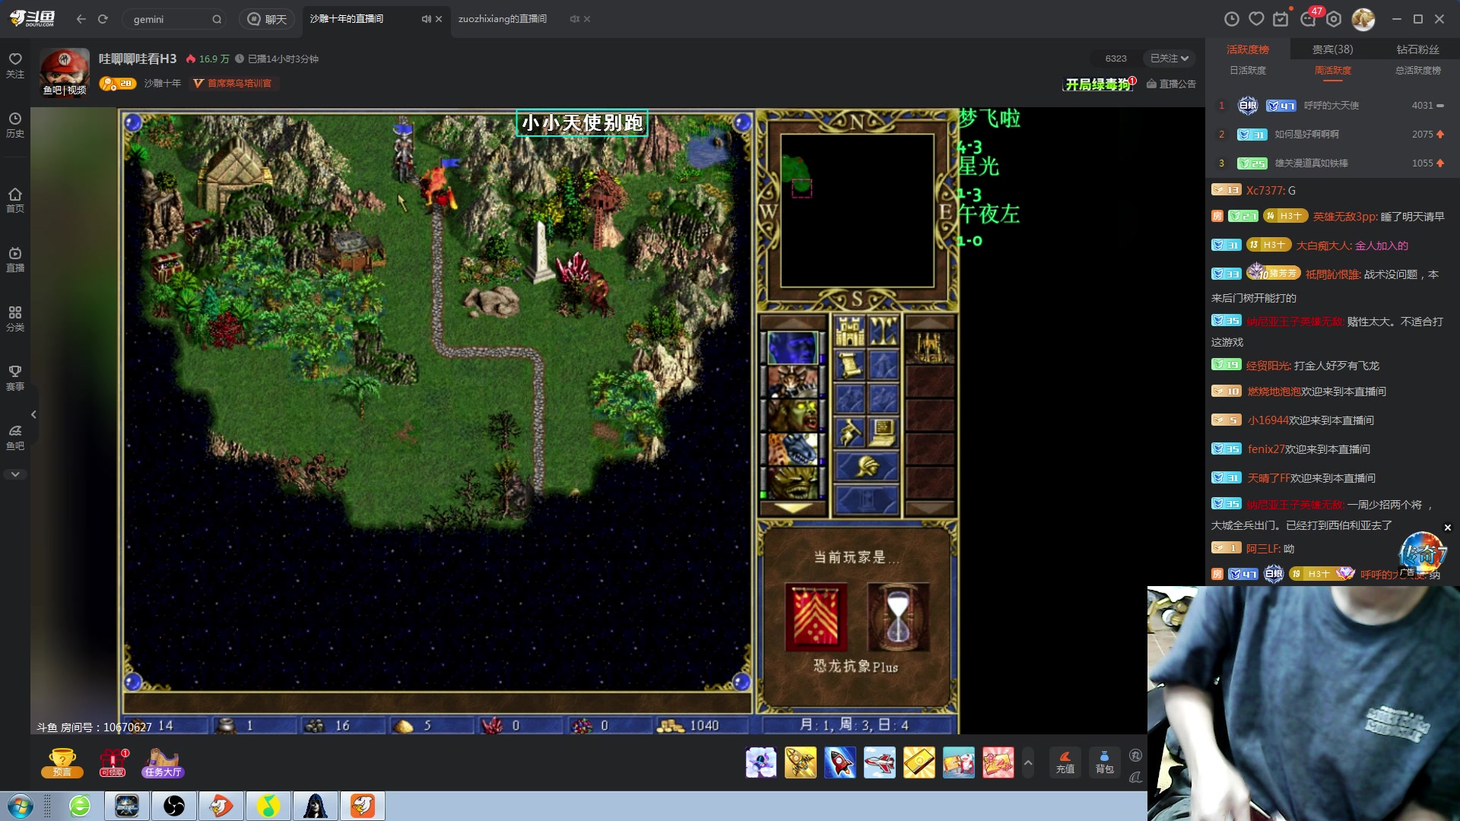The image size is (1460, 821).
Task: Open messages icon with 47 badge
Action: click(x=1309, y=17)
